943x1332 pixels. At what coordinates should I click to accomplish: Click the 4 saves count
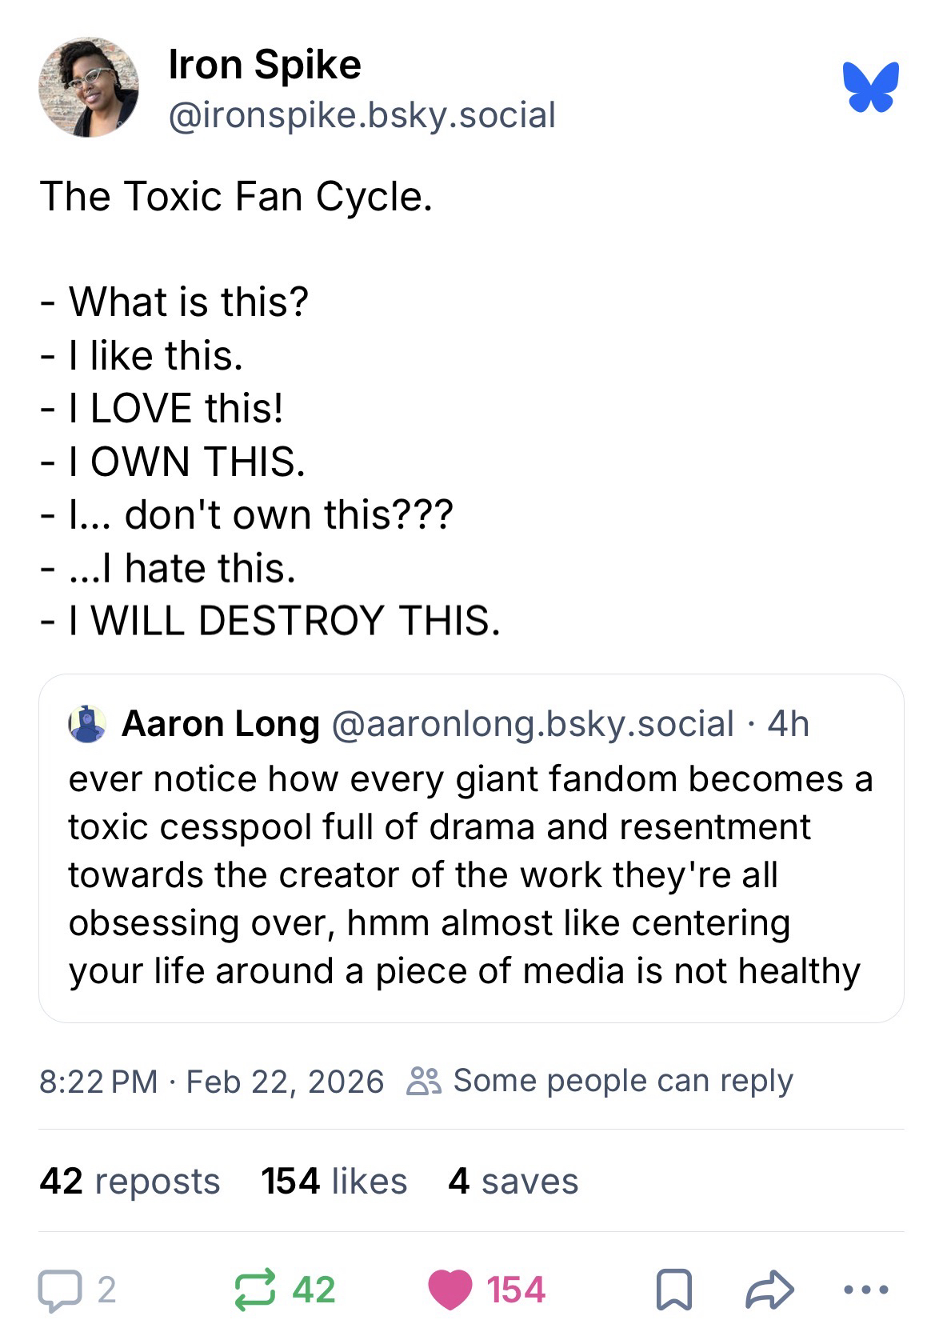tap(513, 1181)
